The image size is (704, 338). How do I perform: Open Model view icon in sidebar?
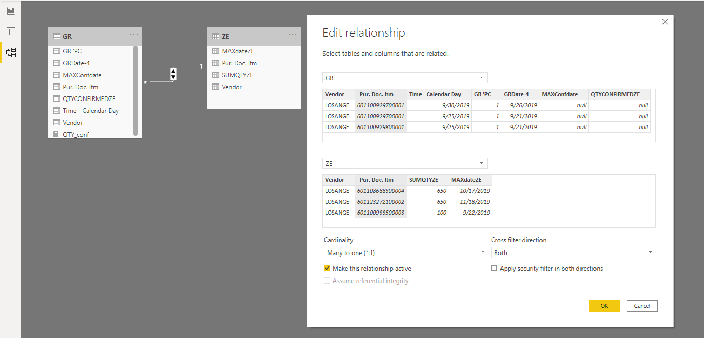coord(10,52)
